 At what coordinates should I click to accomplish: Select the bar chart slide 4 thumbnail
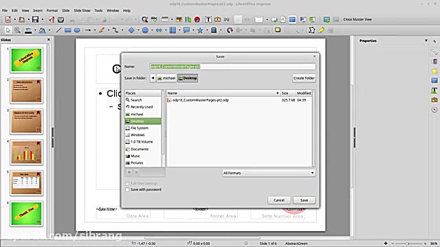26,152
